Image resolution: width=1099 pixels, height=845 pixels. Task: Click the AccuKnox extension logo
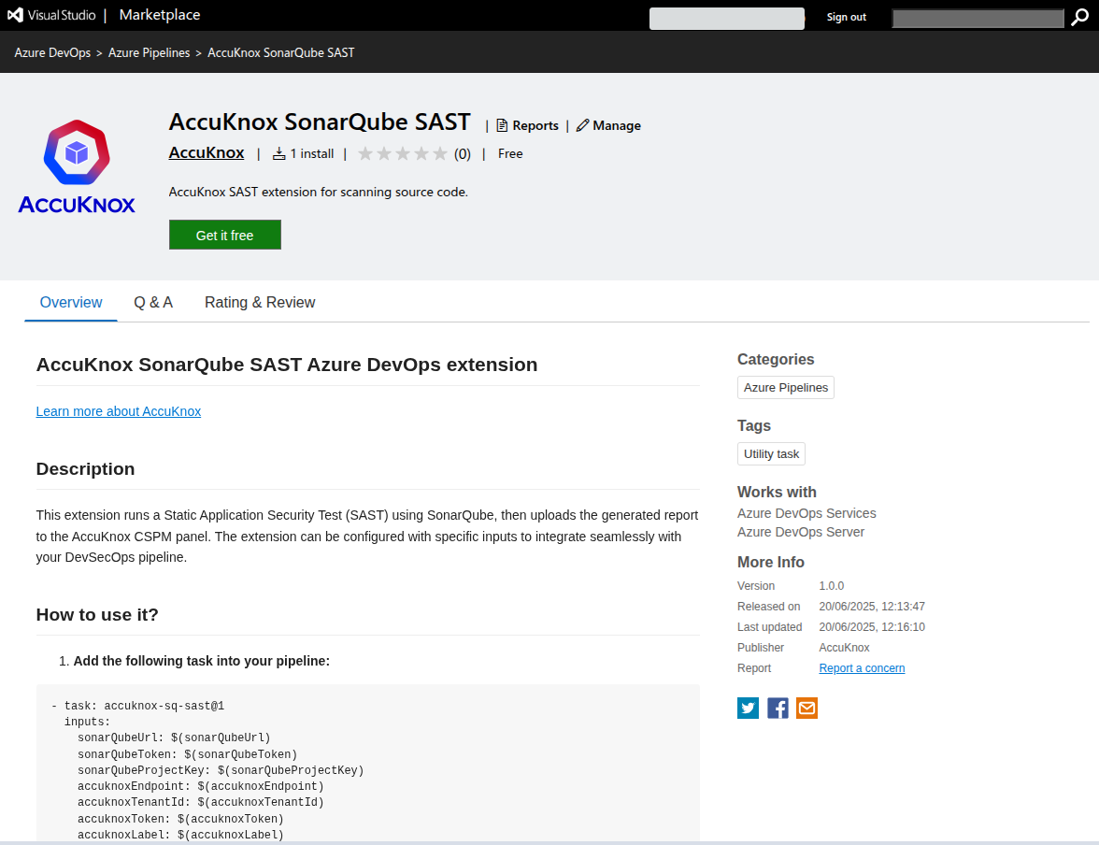(x=77, y=166)
